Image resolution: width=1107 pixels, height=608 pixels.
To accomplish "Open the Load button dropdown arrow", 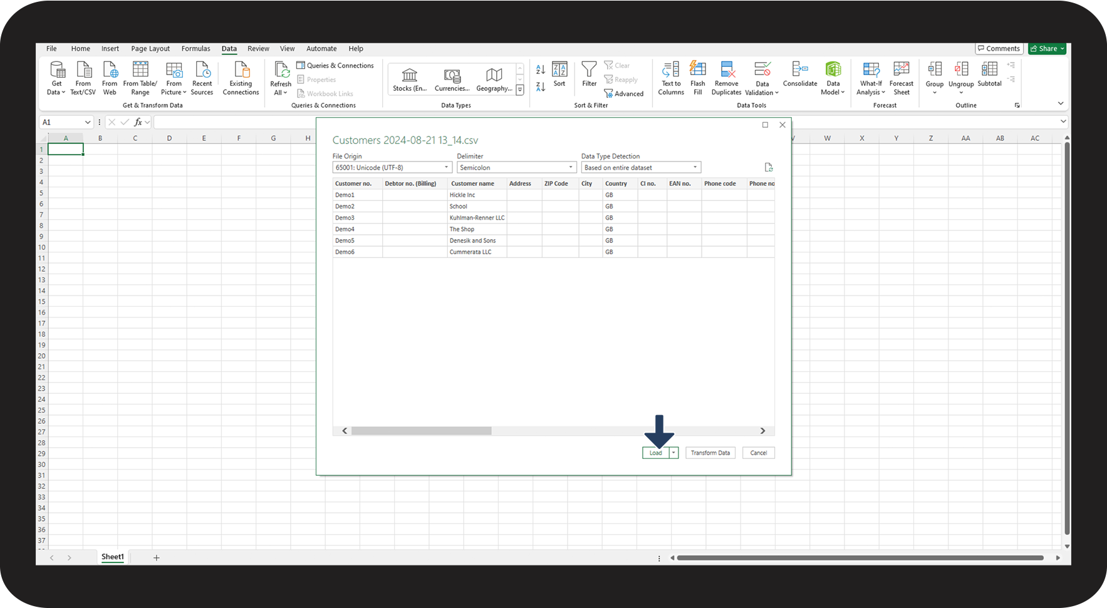I will 673,453.
